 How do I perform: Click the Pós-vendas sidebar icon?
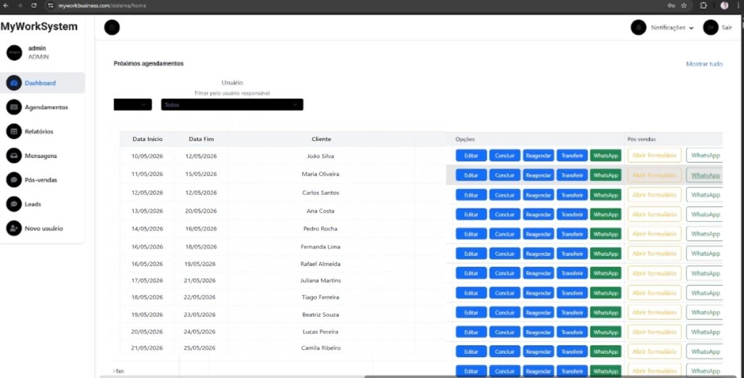(x=14, y=180)
